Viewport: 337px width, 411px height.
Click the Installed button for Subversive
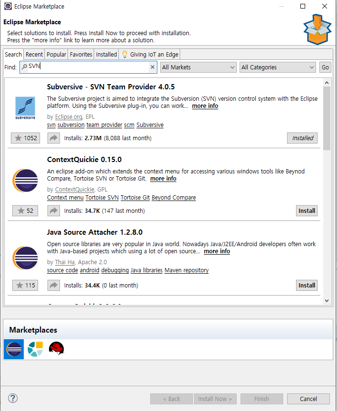pyautogui.click(x=302, y=138)
